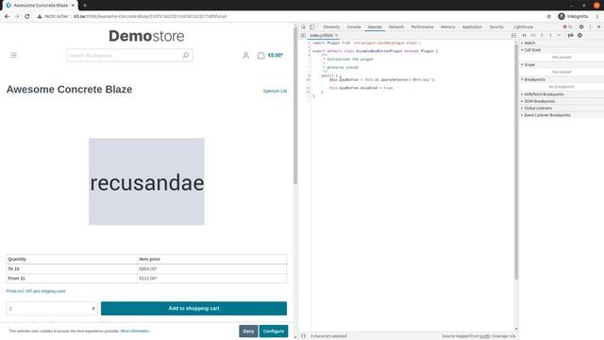The height and width of the screenshot is (340, 604).
Task: Click the Step debugger button
Action: (x=560, y=35)
